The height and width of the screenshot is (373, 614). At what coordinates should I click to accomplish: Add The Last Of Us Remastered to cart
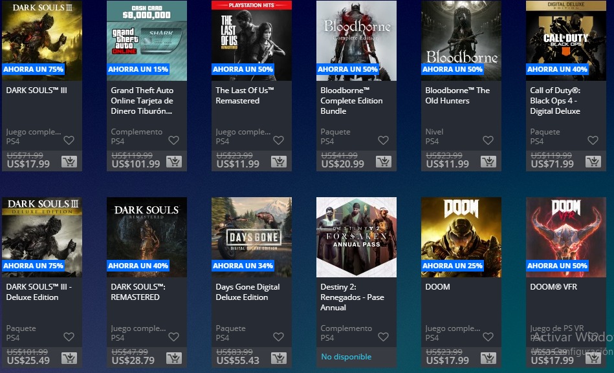(279, 162)
